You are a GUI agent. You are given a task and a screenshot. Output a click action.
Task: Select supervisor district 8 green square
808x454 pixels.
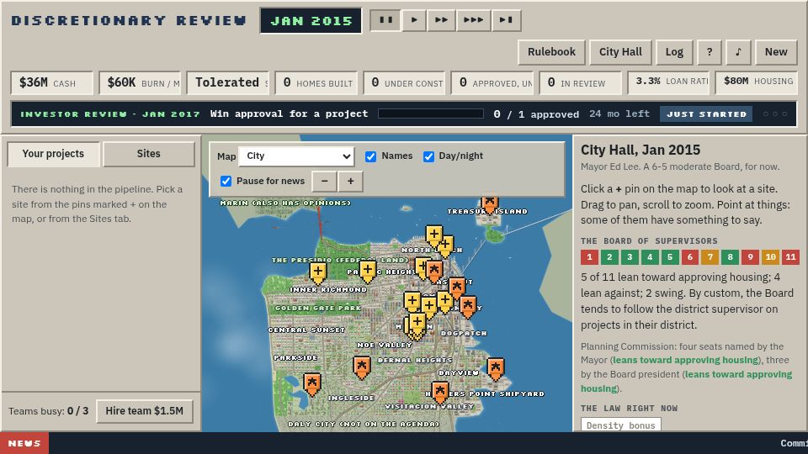[x=731, y=257]
